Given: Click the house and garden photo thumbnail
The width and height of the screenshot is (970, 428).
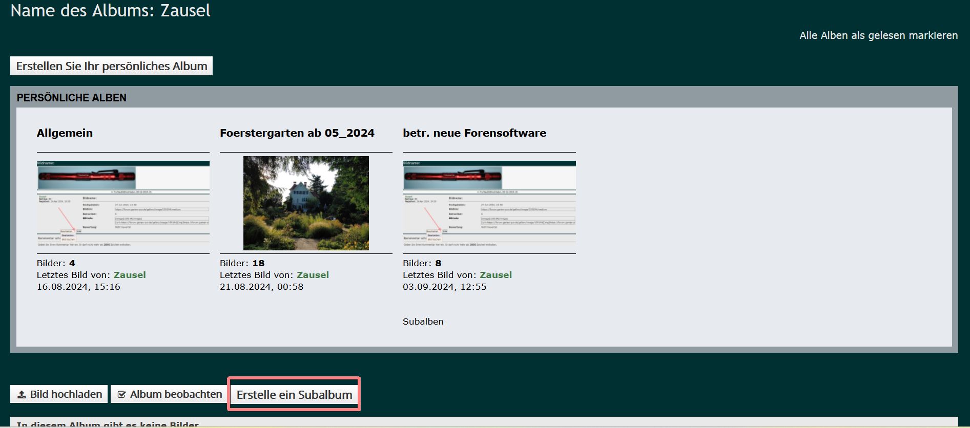Looking at the screenshot, I should 306,203.
